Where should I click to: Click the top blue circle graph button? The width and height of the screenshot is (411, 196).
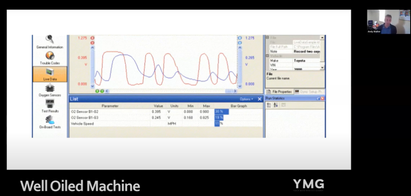tap(240, 38)
